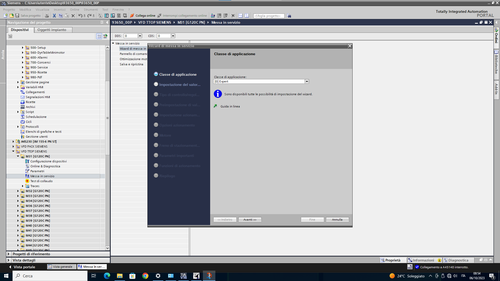Collapse the project navigation panel arrow
This screenshot has height=281, width=500.
107,22
